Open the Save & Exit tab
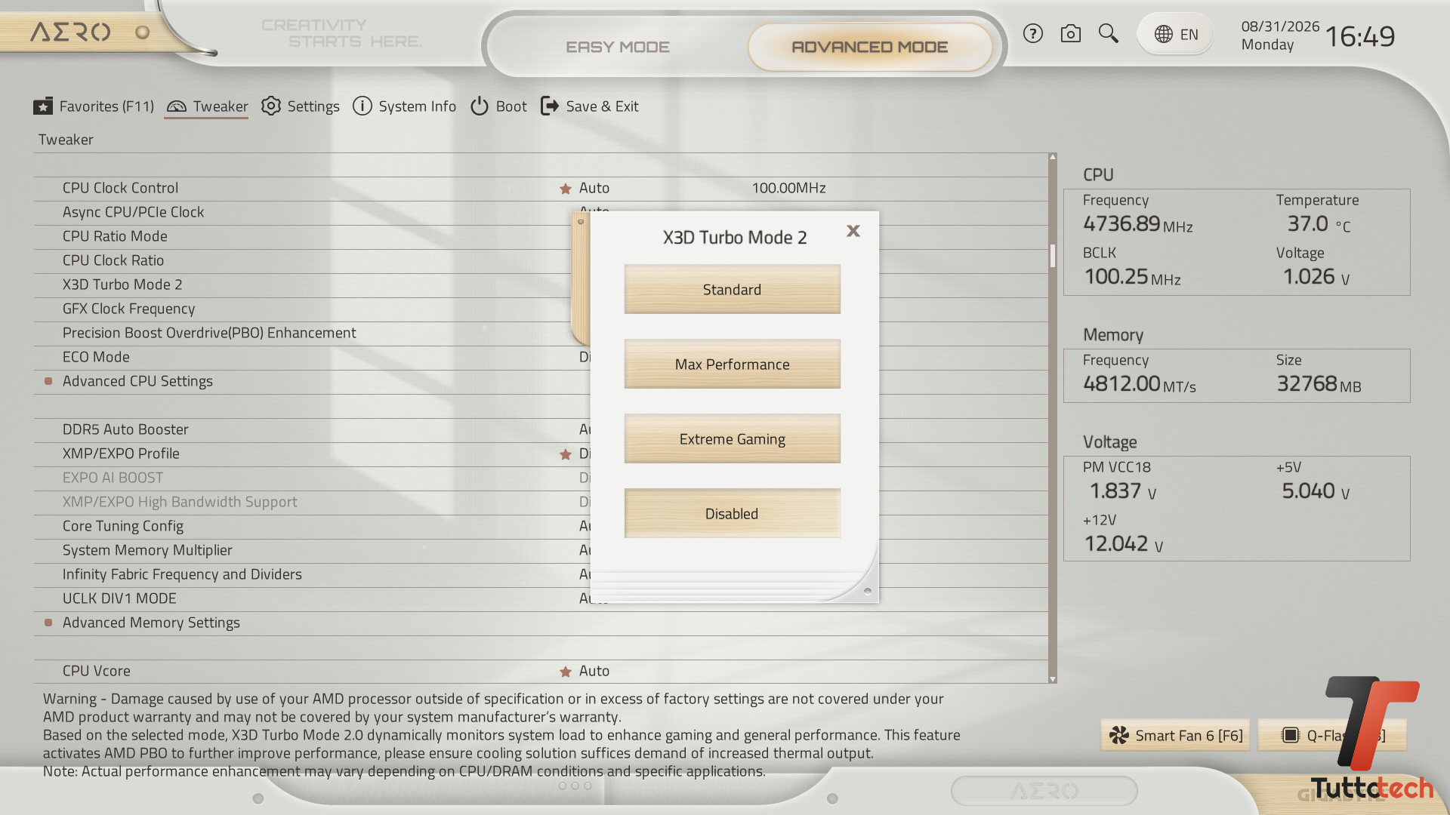 [590, 106]
